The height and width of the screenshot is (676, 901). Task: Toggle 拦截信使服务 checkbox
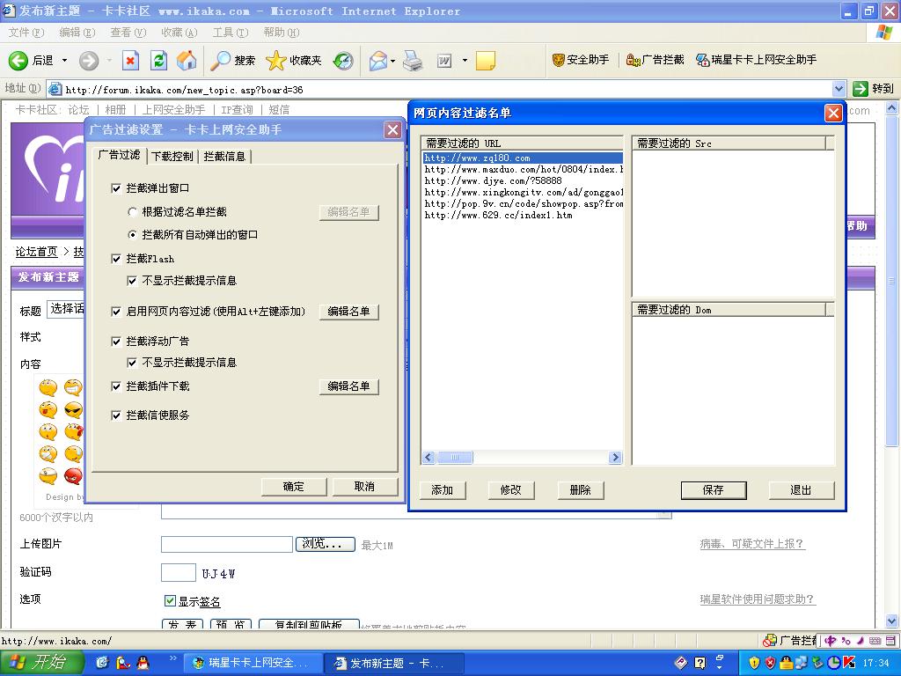point(116,415)
